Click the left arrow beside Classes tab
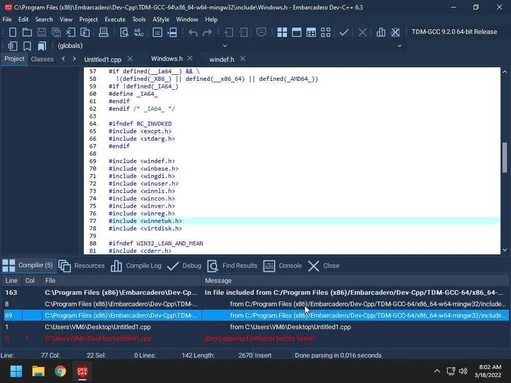 (63, 59)
